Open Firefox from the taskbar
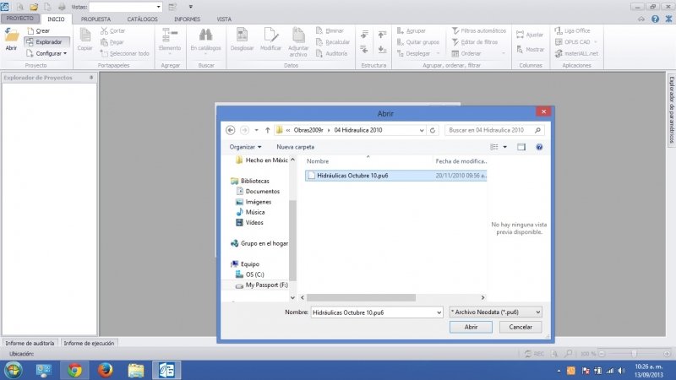The height and width of the screenshot is (380, 676). [106, 370]
